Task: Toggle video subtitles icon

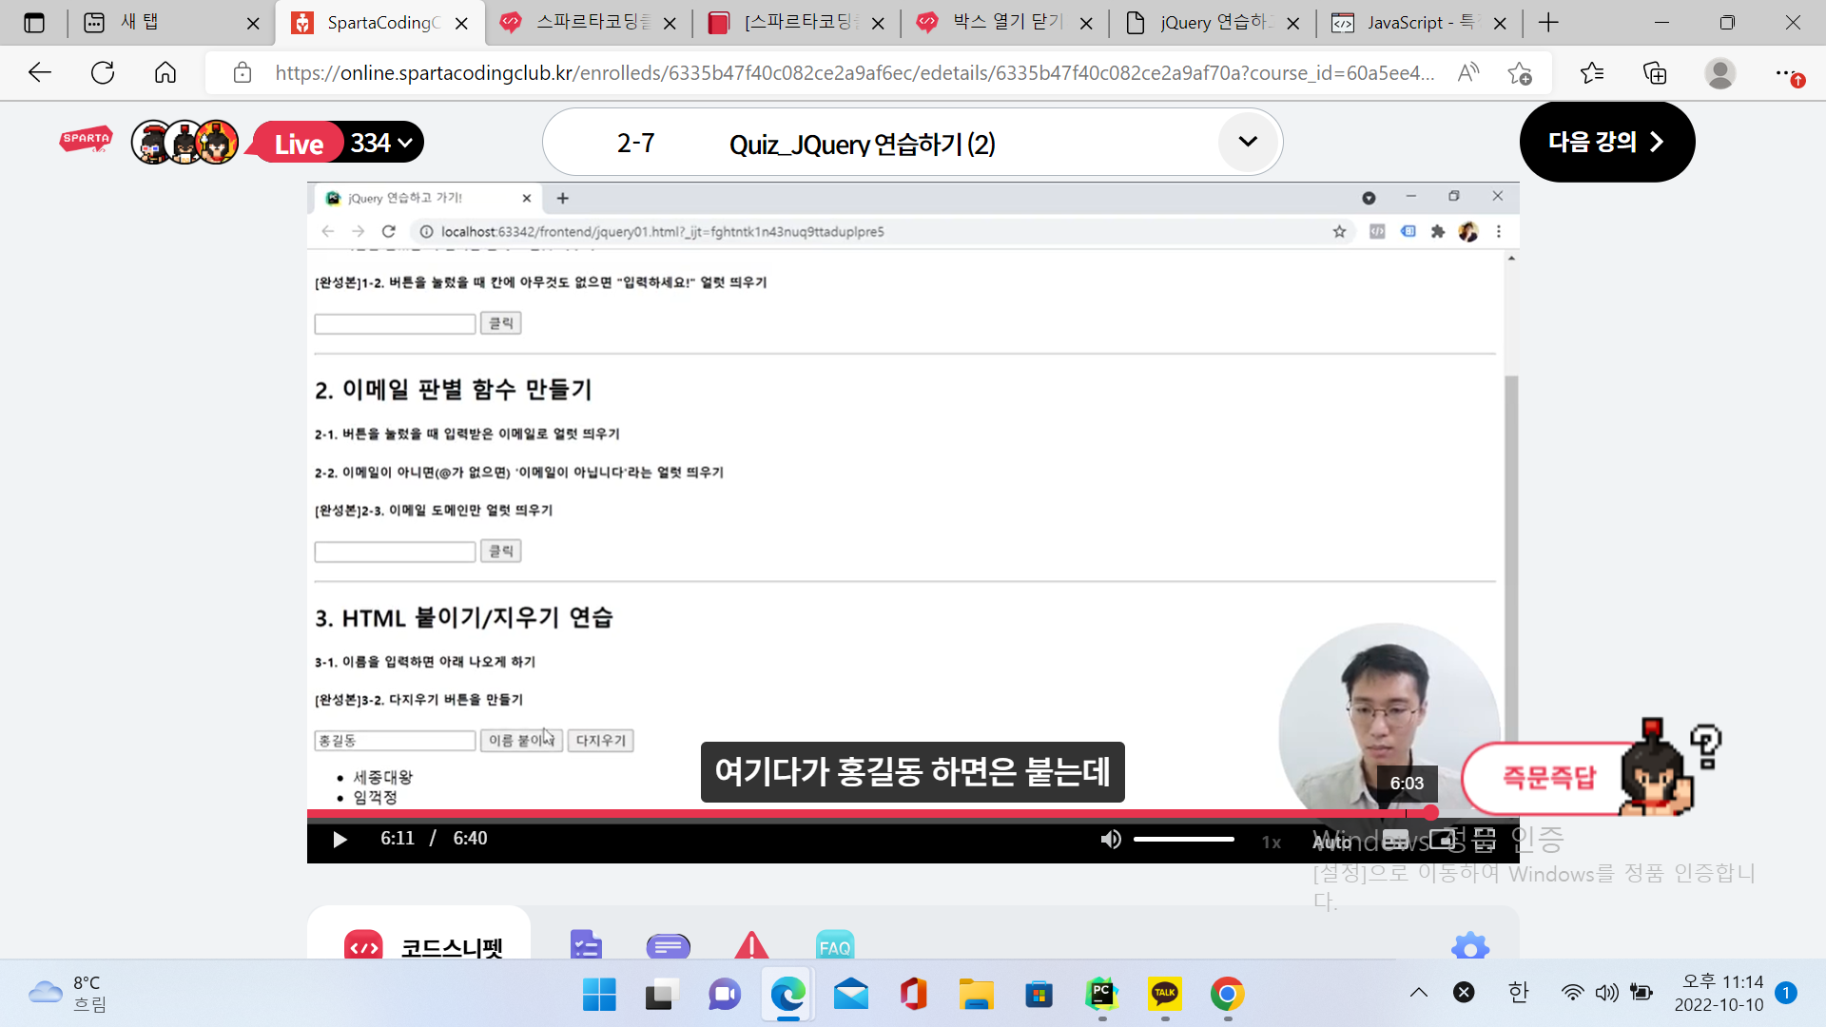Action: 1395,840
